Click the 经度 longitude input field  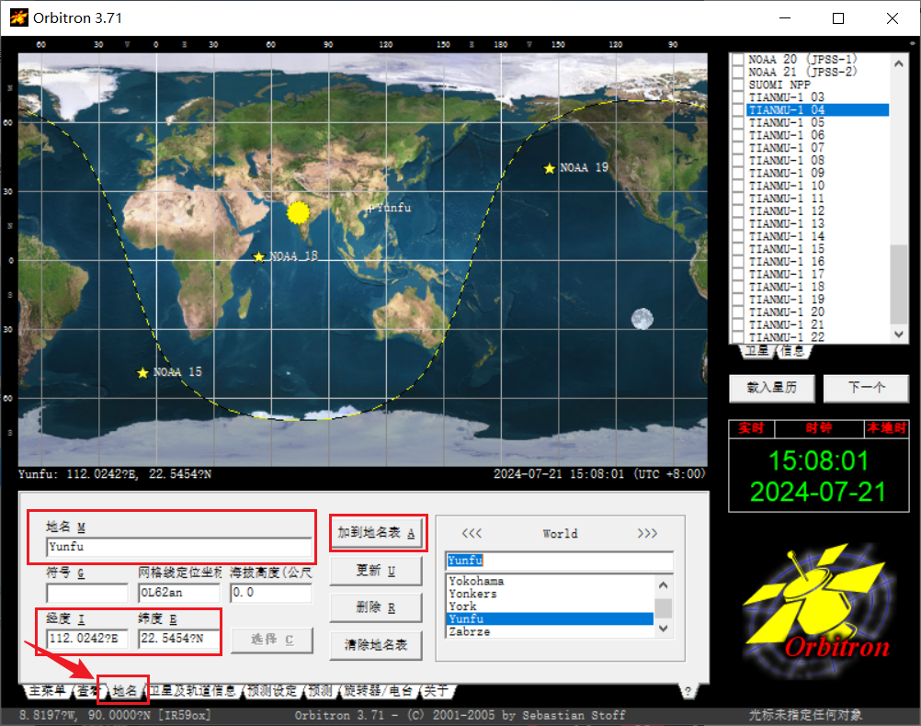pos(86,640)
